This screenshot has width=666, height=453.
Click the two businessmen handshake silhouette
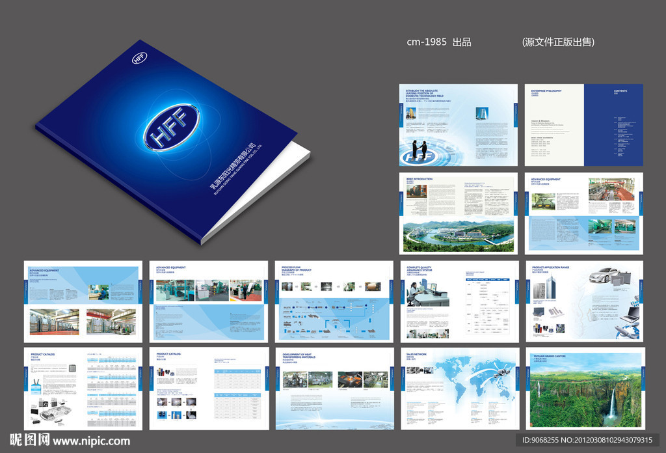[420, 149]
